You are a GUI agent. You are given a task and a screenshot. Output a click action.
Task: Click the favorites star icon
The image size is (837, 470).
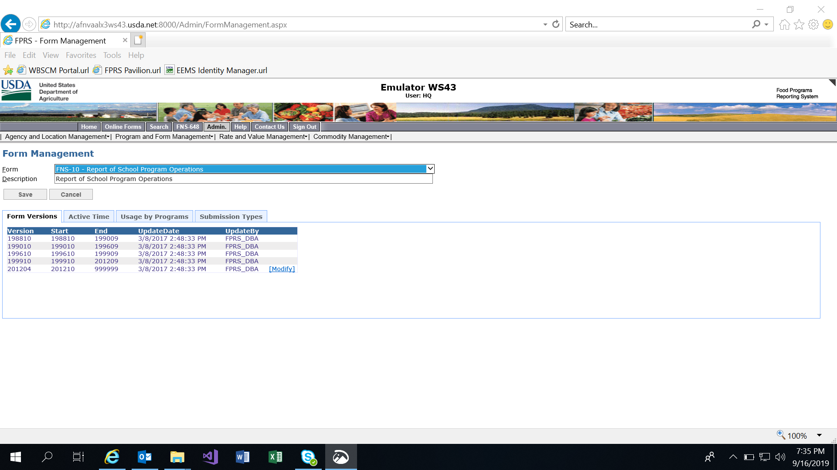[x=799, y=24]
